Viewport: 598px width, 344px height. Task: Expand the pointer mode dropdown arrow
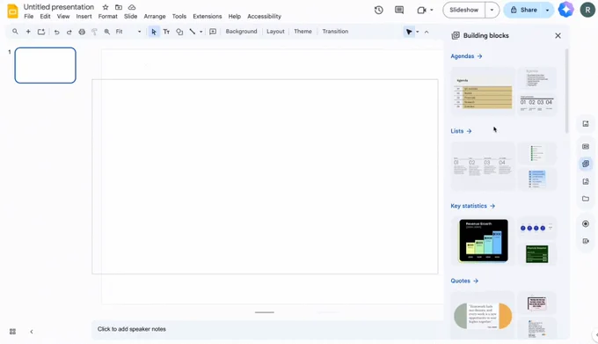tap(417, 32)
